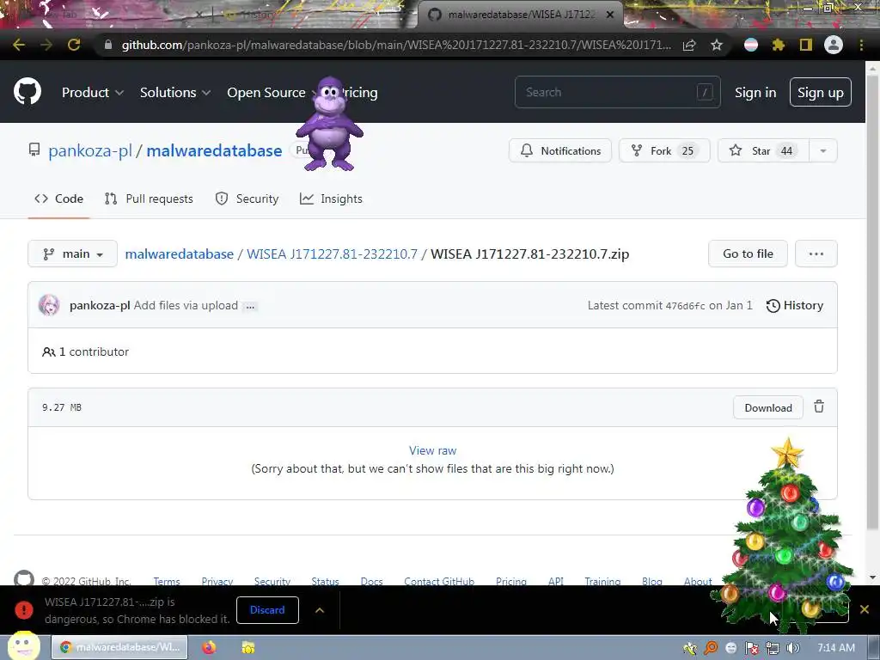Open Chrome three-dot menu

click(x=861, y=45)
